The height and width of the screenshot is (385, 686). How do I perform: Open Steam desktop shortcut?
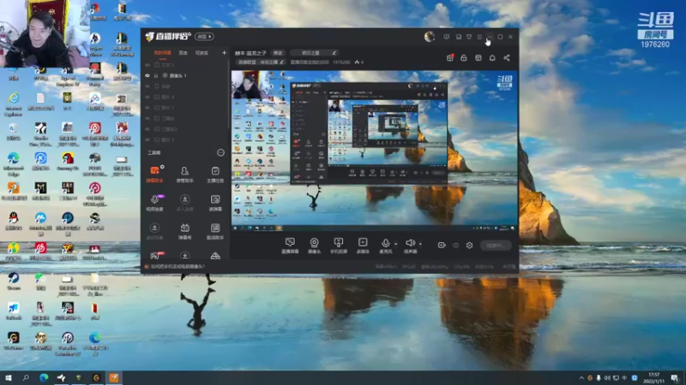(14, 281)
